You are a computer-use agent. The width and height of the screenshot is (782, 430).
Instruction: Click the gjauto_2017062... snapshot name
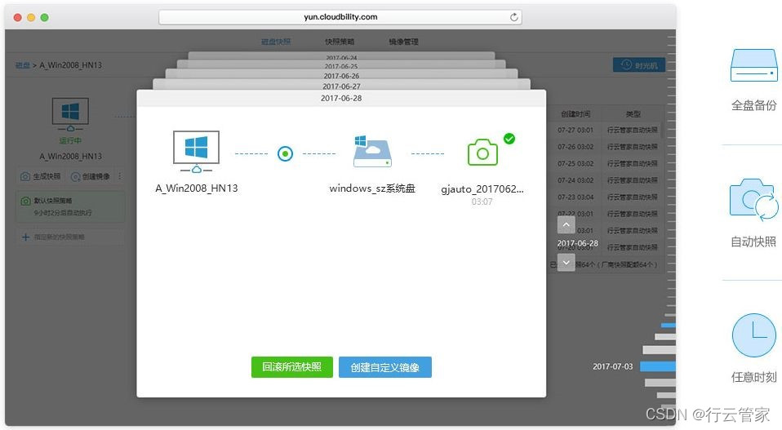[x=482, y=188]
